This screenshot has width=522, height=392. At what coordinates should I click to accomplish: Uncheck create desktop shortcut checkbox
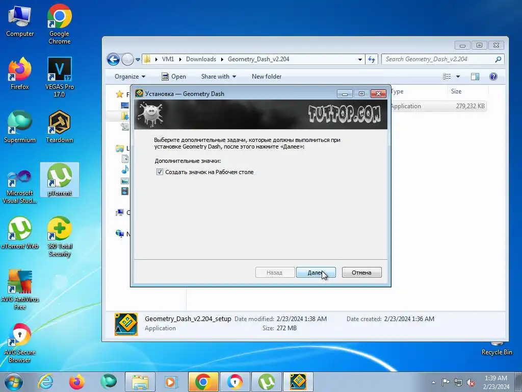(x=160, y=172)
